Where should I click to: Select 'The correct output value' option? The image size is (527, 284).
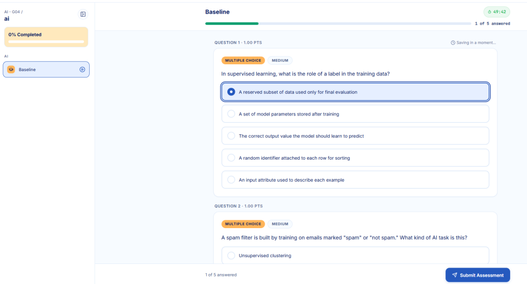pos(355,135)
